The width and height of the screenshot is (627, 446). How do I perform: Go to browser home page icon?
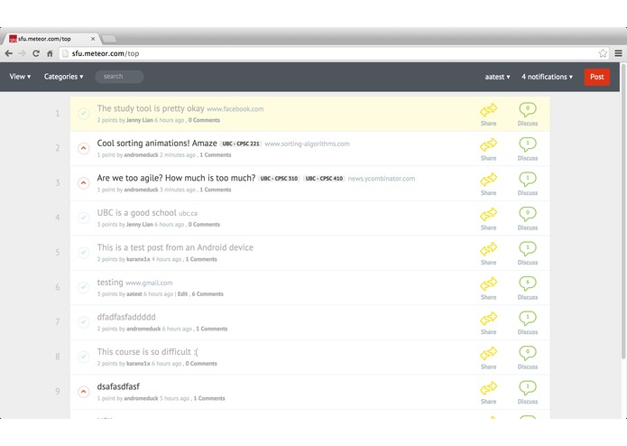50,53
